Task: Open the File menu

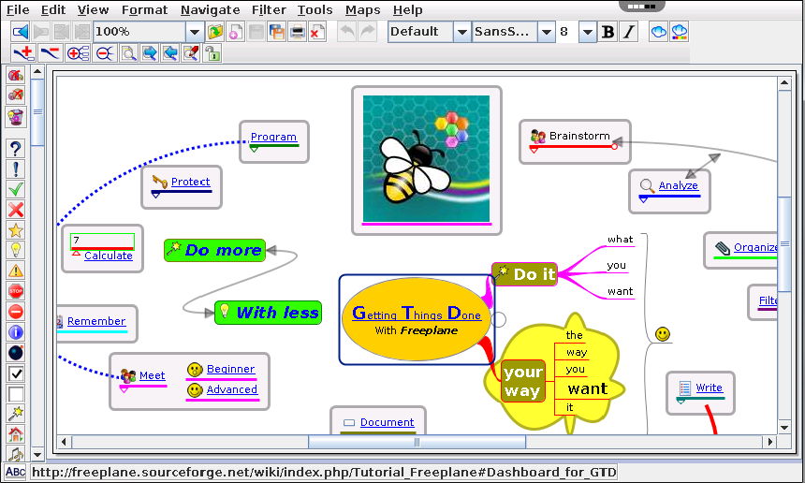Action: click(18, 9)
